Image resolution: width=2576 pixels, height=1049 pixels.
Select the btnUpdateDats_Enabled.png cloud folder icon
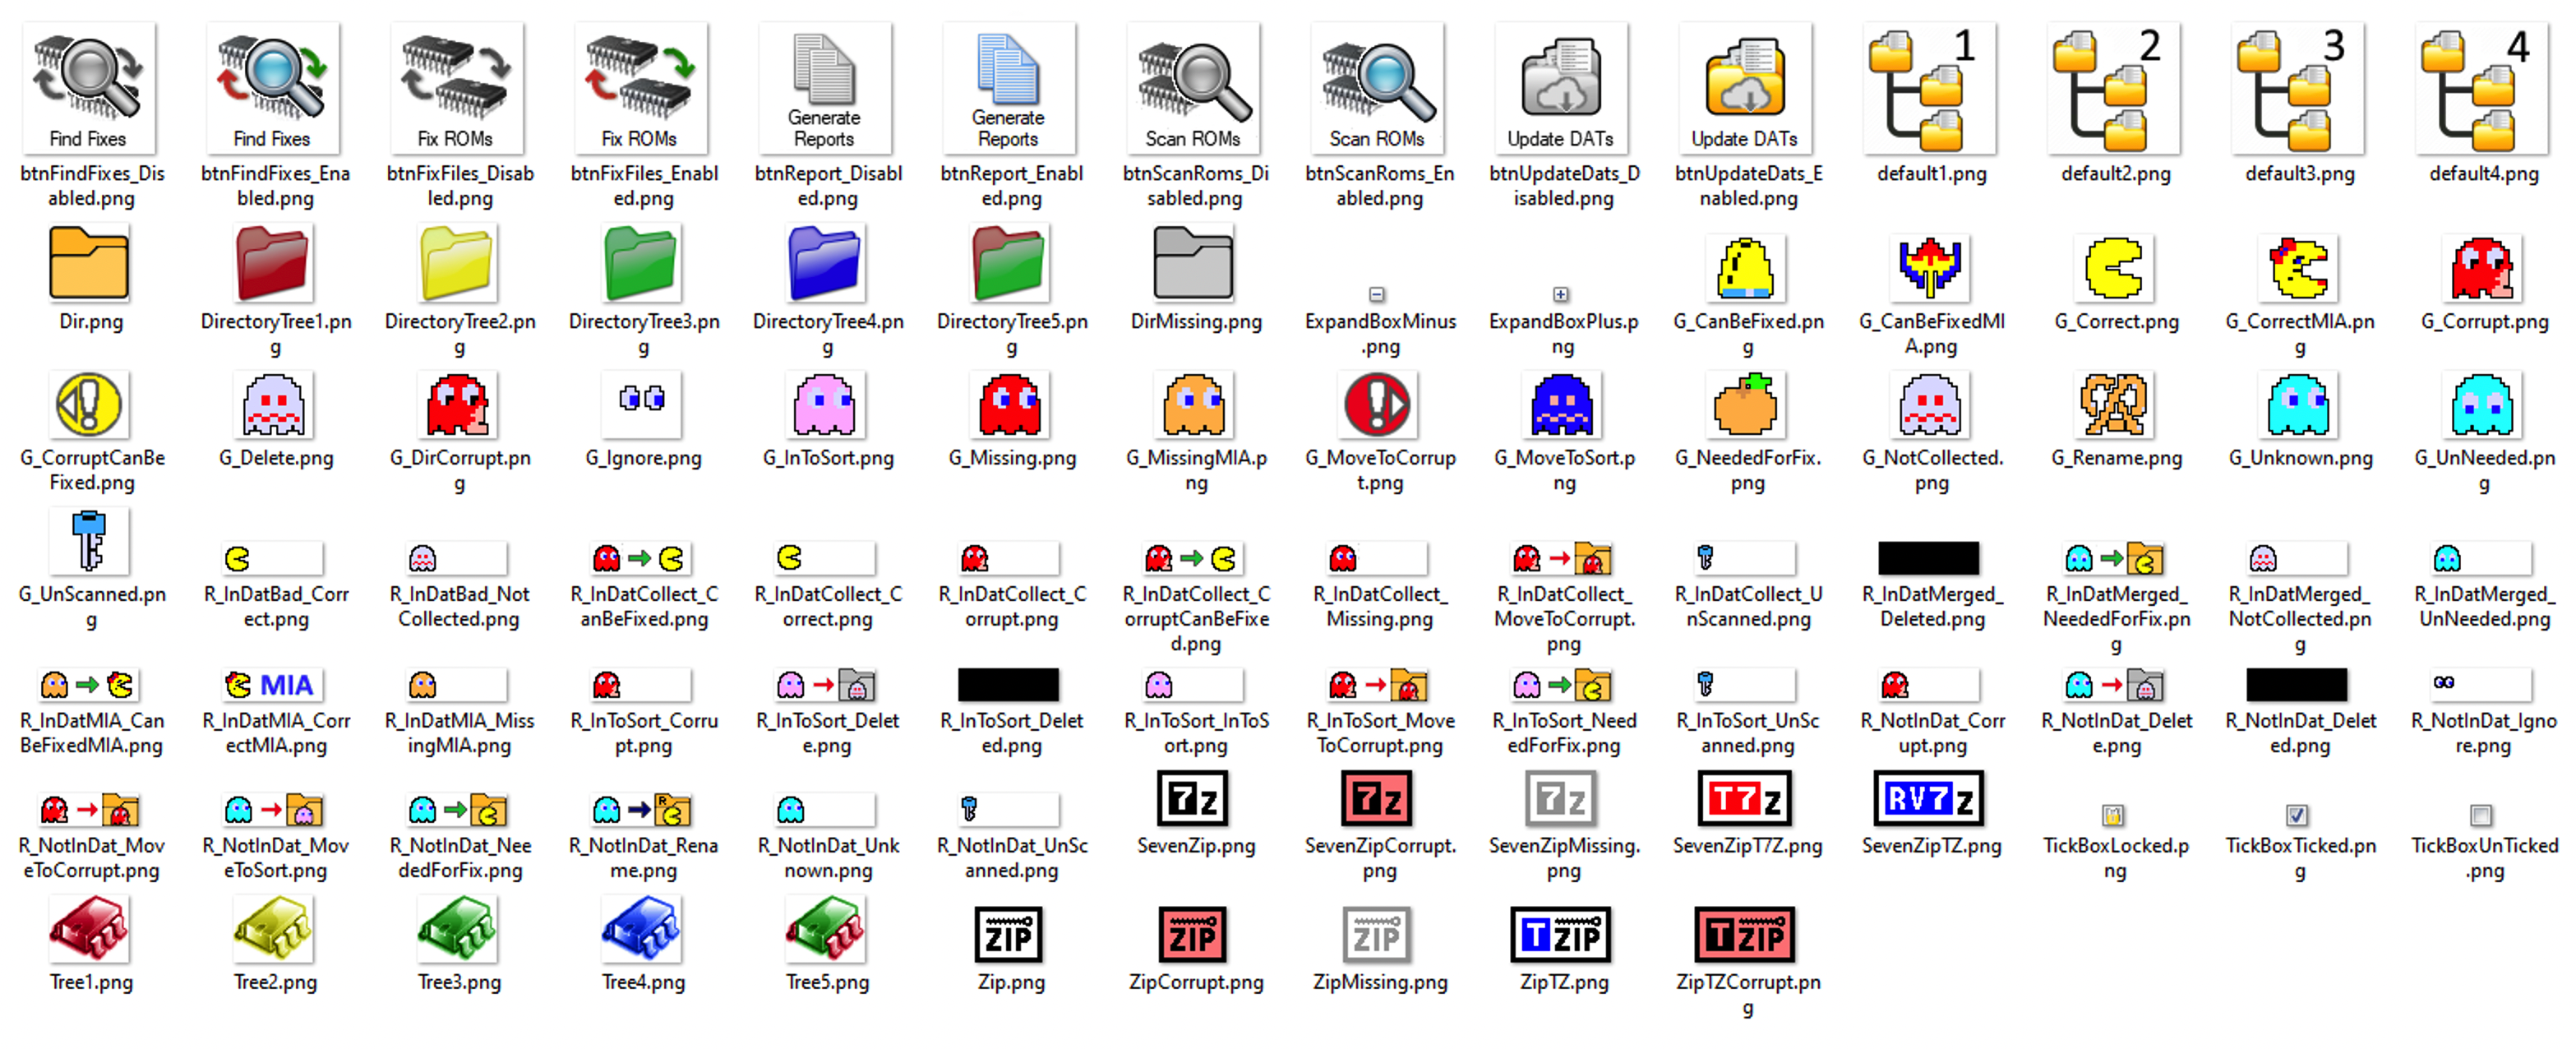[x=1745, y=88]
